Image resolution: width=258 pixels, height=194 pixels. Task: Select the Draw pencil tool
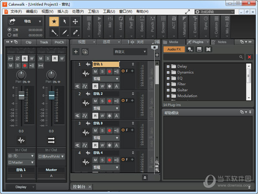point(64,32)
